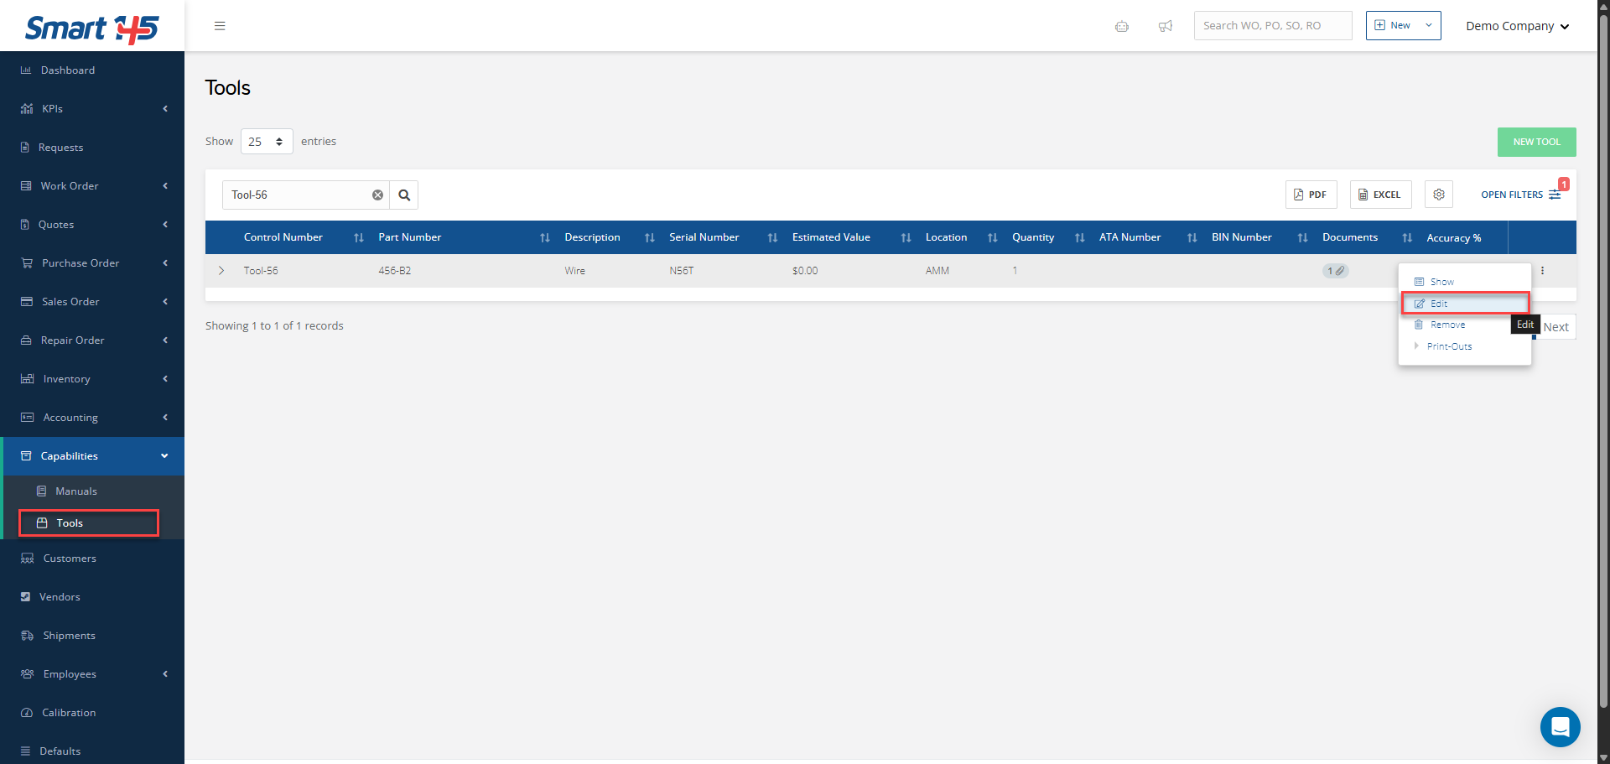Click the global search input field

click(x=1272, y=26)
